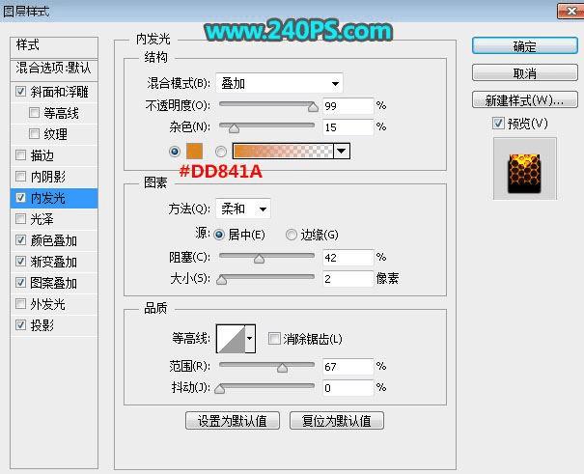The width and height of the screenshot is (584, 474).
Task: Click the 杂色 value field 15
Action: click(x=348, y=127)
